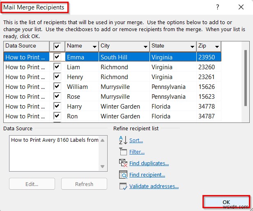Click Liam's Richmond city cell
The image size is (253, 211).
tap(124, 67)
